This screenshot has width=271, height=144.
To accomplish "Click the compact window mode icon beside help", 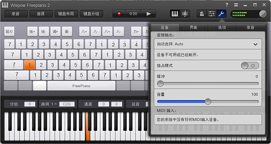I will [x=236, y=5].
